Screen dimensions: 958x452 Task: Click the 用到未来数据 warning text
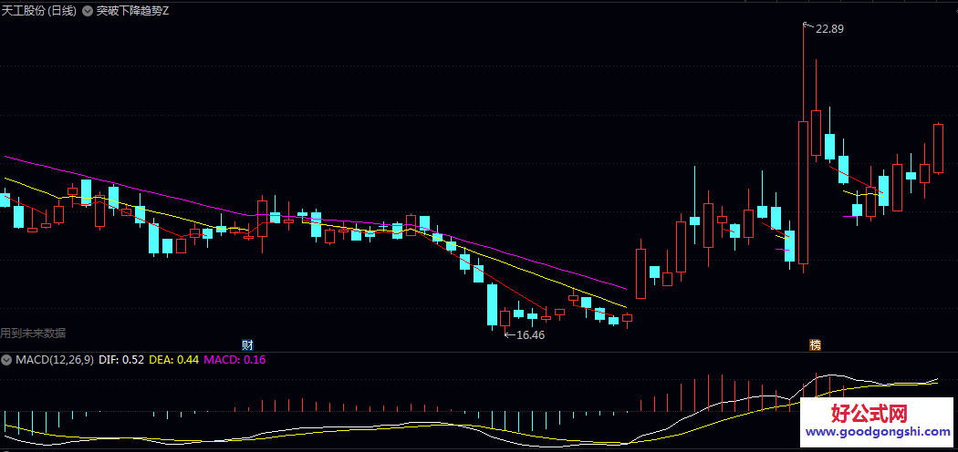click(33, 333)
